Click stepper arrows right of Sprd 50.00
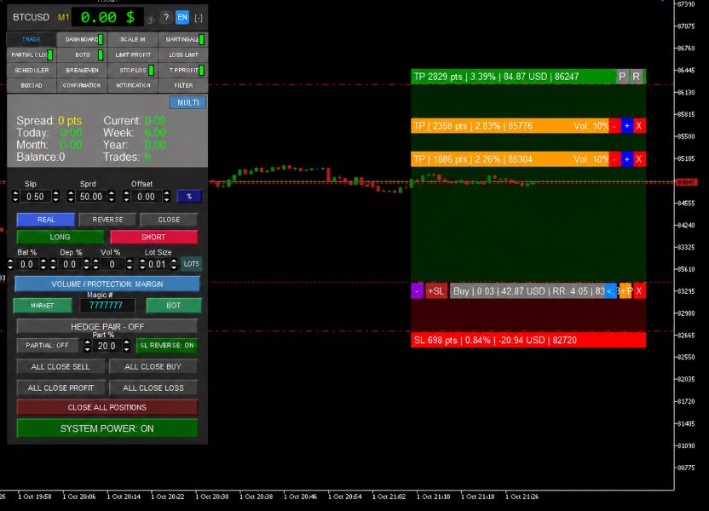The image size is (709, 511). (x=112, y=197)
